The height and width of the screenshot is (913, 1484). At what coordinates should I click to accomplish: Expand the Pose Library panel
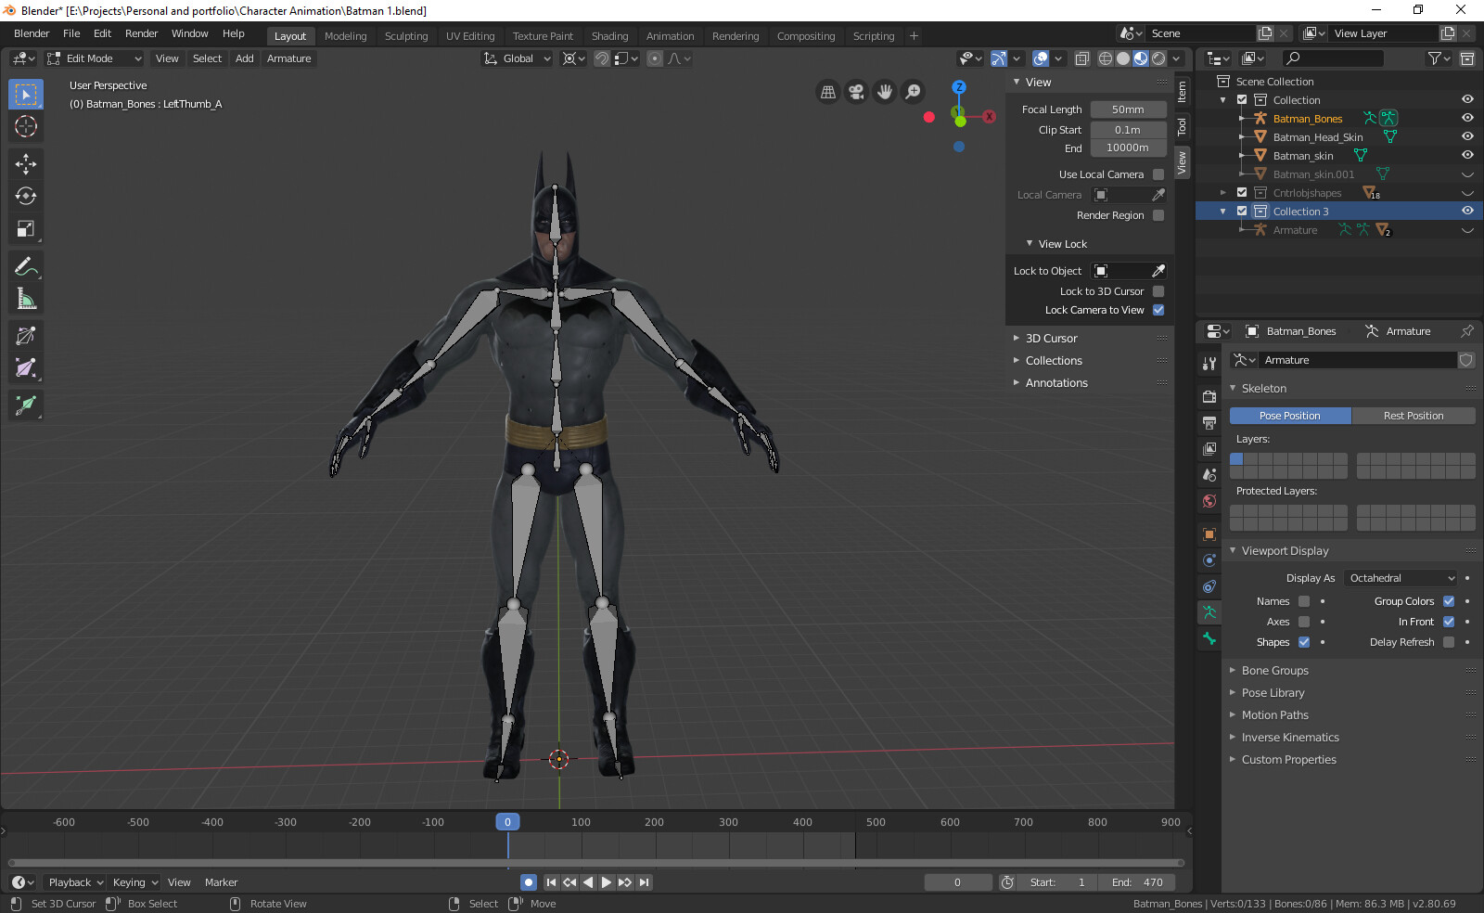(x=1273, y=693)
